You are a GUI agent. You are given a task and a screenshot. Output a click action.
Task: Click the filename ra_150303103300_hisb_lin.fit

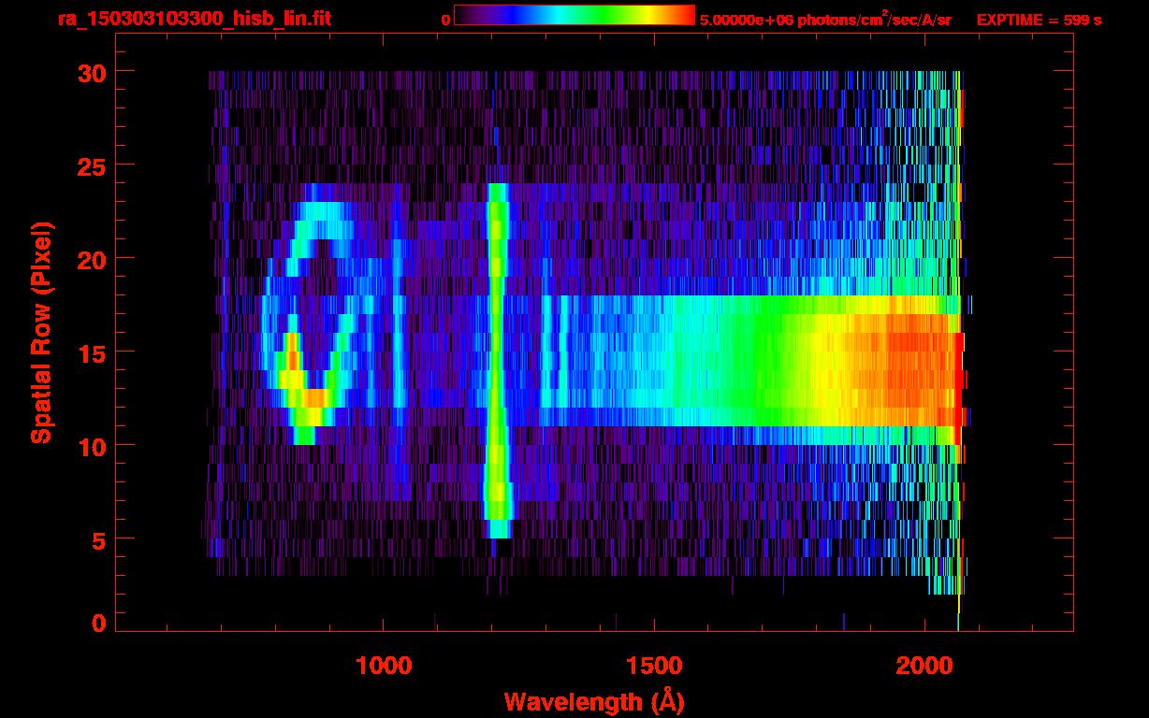click(x=194, y=19)
